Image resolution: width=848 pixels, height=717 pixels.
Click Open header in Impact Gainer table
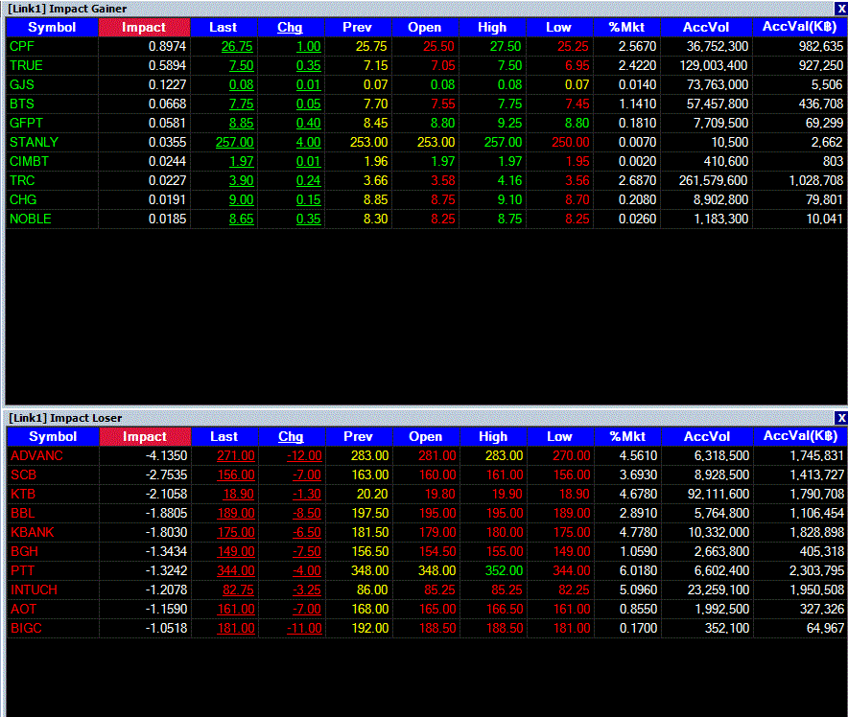pos(425,28)
